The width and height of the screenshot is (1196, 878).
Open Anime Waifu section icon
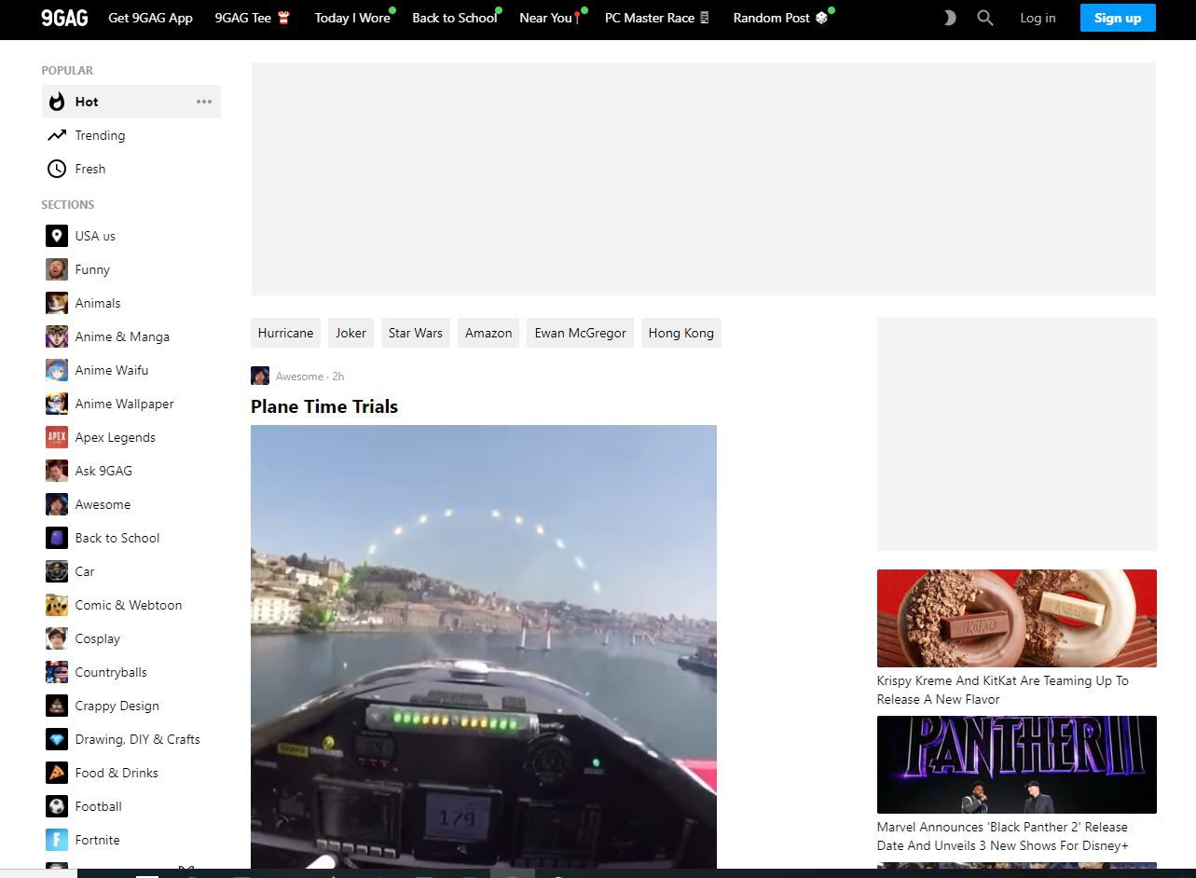pos(57,370)
